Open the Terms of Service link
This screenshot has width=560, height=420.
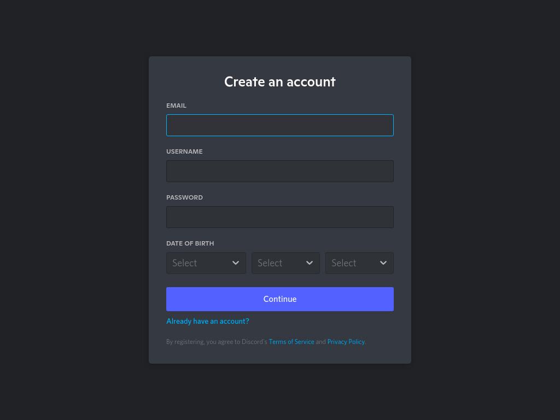[291, 342]
